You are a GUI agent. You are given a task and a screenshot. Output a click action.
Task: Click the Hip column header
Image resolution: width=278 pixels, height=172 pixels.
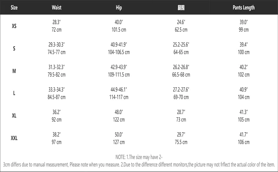click(119, 8)
